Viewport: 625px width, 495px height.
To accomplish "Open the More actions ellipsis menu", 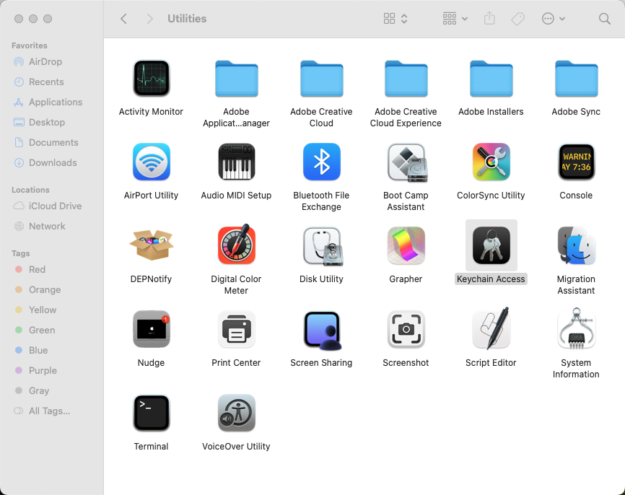I will click(x=554, y=19).
